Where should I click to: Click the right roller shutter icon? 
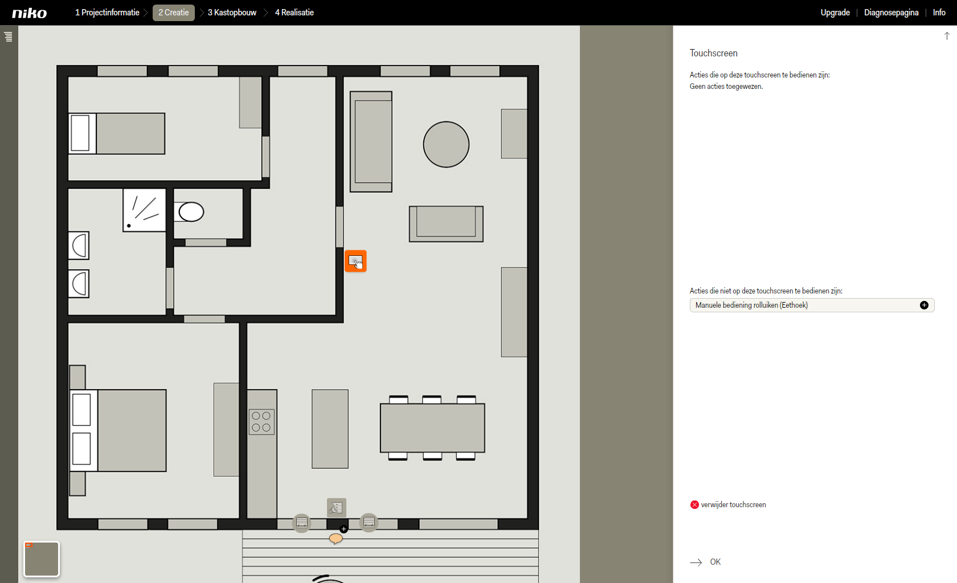(x=369, y=521)
